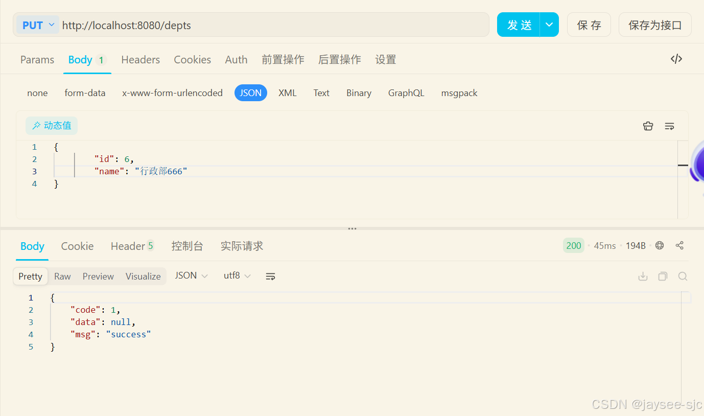704x416 pixels.
Task: Select the Preview response view
Action: click(x=98, y=276)
